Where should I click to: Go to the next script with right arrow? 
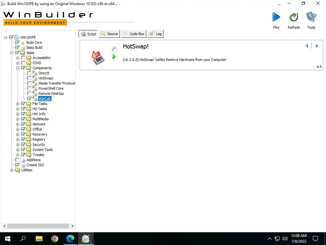coord(317,46)
